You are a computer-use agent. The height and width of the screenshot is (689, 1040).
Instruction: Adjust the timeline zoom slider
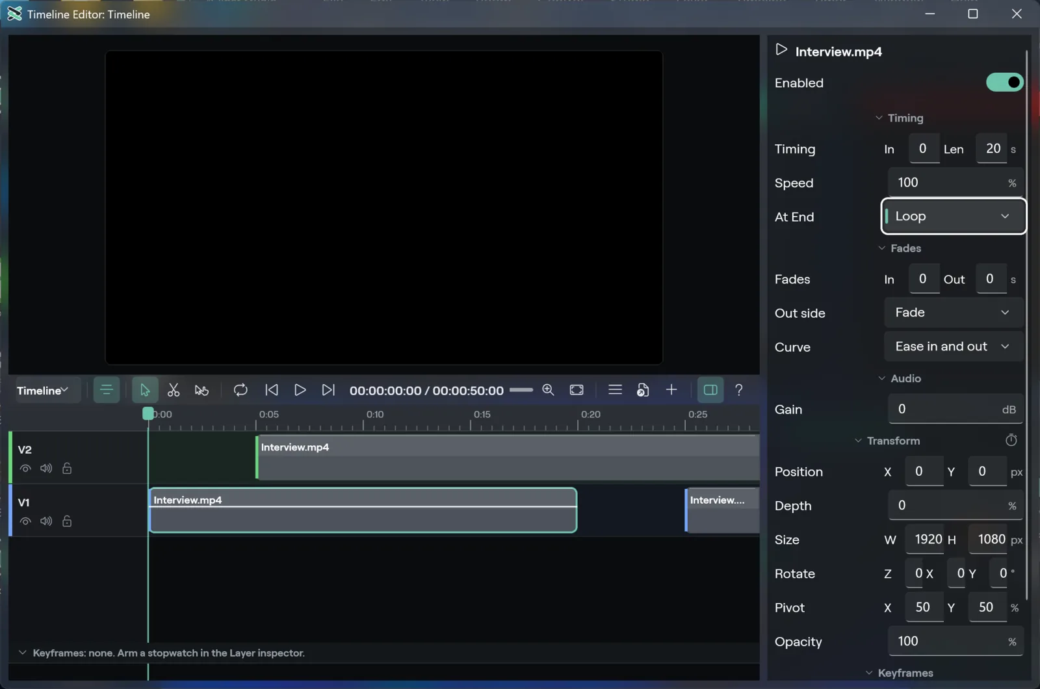pos(521,390)
